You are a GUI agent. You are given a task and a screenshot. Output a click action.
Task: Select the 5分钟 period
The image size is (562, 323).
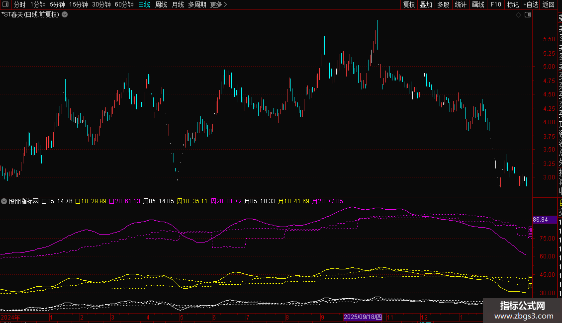57,5
